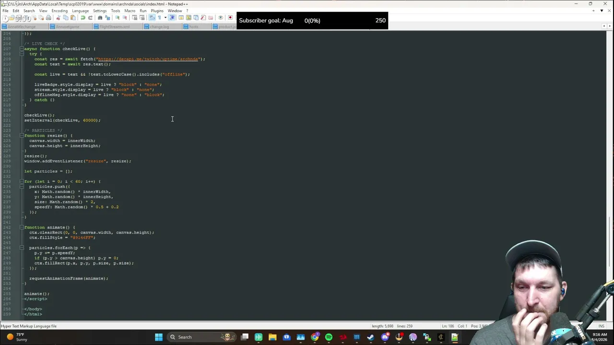Collapse the try block fold marker
Image resolution: width=614 pixels, height=345 pixels.
(22, 54)
